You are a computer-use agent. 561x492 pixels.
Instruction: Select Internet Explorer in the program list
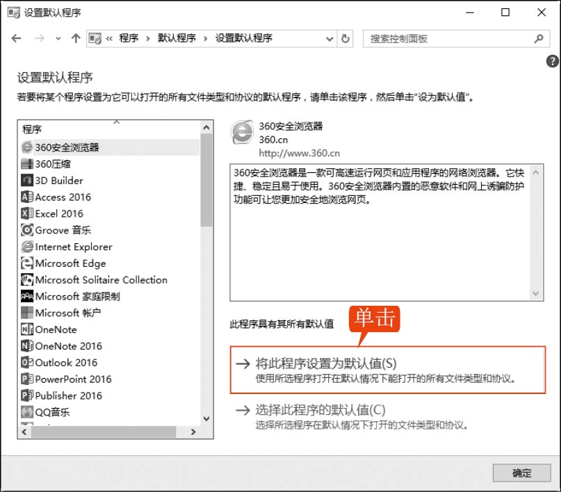coord(110,247)
